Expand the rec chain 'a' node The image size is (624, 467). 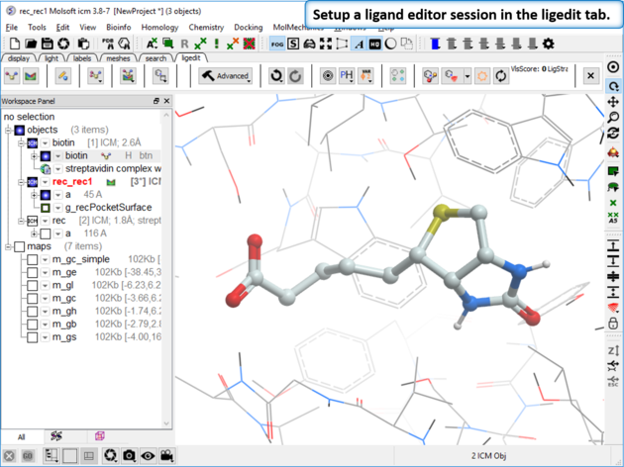(x=34, y=233)
